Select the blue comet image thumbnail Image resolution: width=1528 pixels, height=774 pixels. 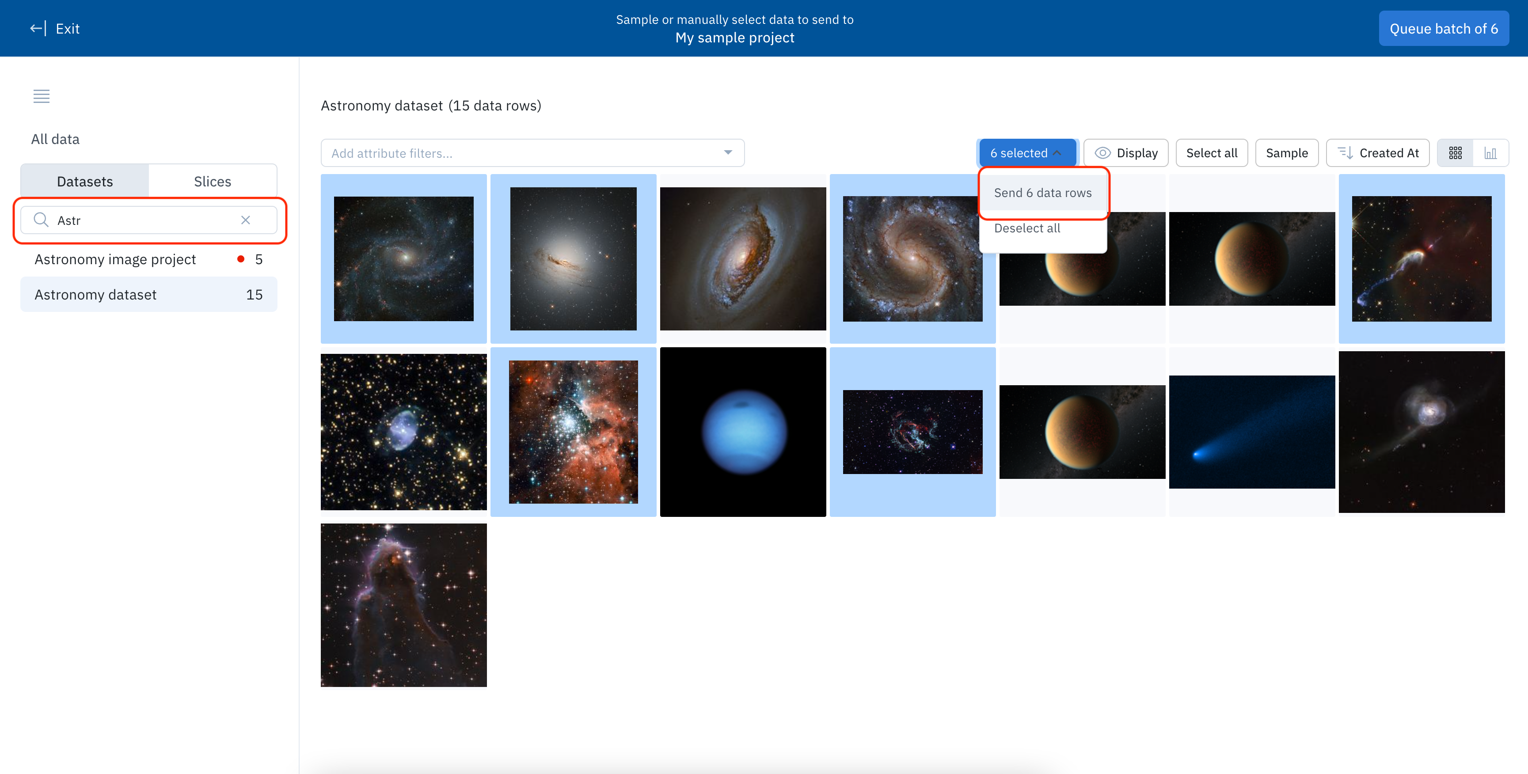pyautogui.click(x=1251, y=432)
